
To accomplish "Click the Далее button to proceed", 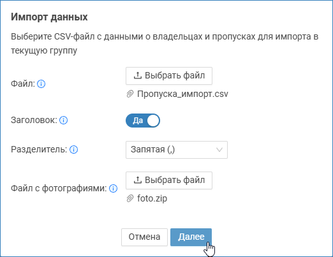I will pyautogui.click(x=191, y=237).
